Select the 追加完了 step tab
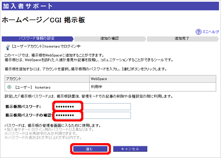Image resolution: width=221 pixels, height=158 pixels. pyautogui.click(x=183, y=39)
